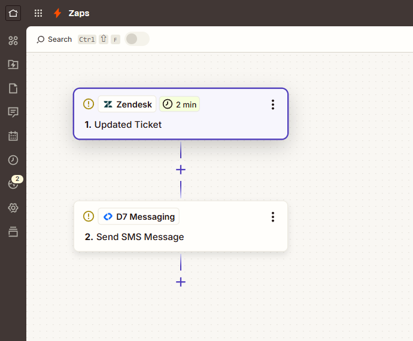Click the Ctrl shortcut key hint

pos(87,39)
